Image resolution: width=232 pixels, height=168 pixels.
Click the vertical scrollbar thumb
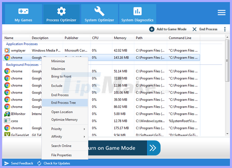tap(227, 61)
